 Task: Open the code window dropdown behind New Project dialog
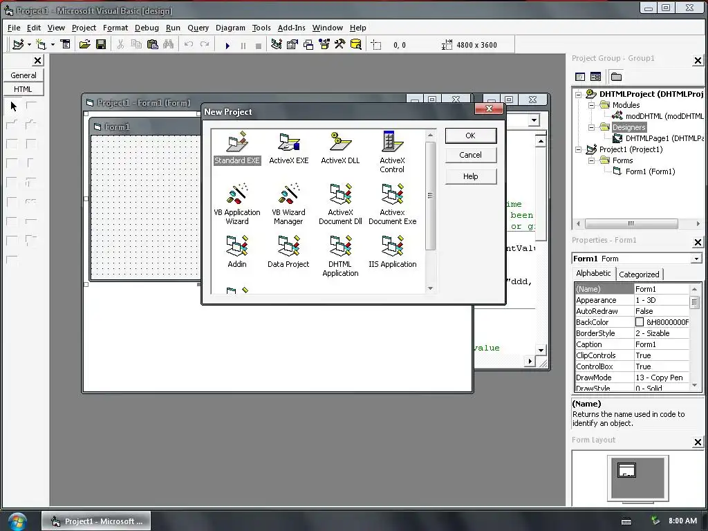534,120
